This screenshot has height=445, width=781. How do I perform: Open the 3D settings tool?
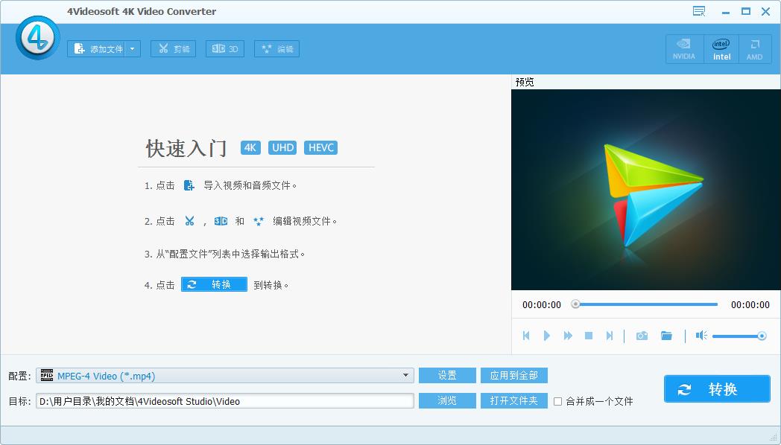[224, 49]
